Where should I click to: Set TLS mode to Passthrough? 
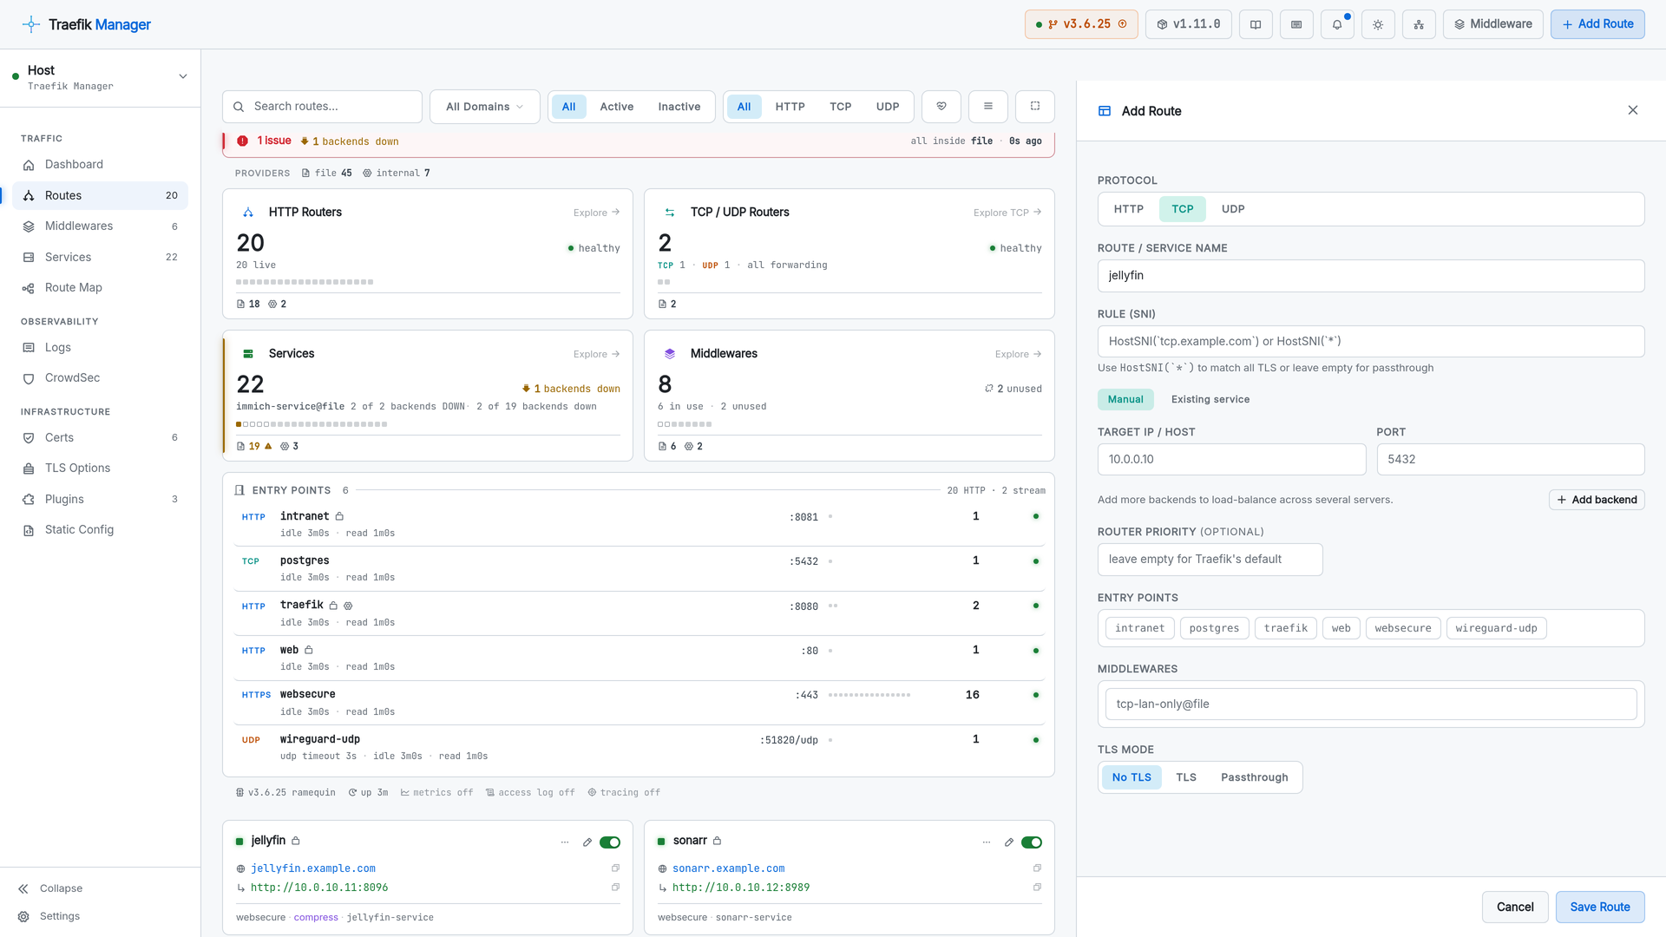1255,777
